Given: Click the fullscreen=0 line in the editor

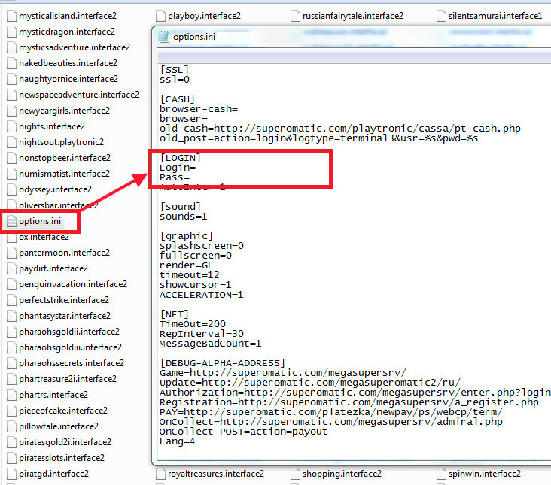Looking at the screenshot, I should click(196, 256).
